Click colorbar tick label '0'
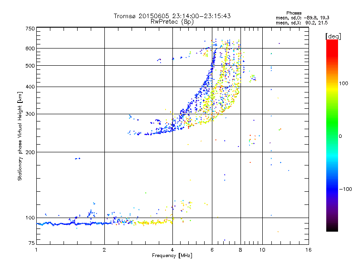The width and height of the screenshot is (363, 272). pyautogui.click(x=340, y=136)
